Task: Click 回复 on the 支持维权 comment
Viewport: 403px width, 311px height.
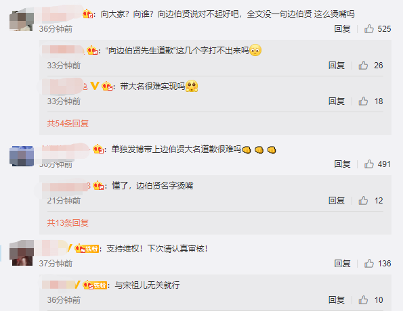Action: pyautogui.click(x=342, y=263)
